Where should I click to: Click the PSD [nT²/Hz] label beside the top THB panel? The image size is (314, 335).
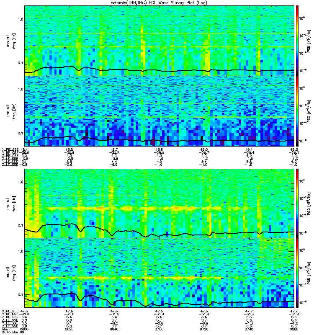pos(308,41)
